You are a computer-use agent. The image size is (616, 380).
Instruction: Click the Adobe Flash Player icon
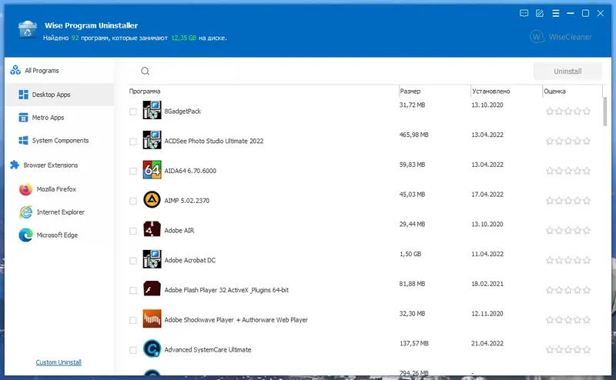coord(152,289)
